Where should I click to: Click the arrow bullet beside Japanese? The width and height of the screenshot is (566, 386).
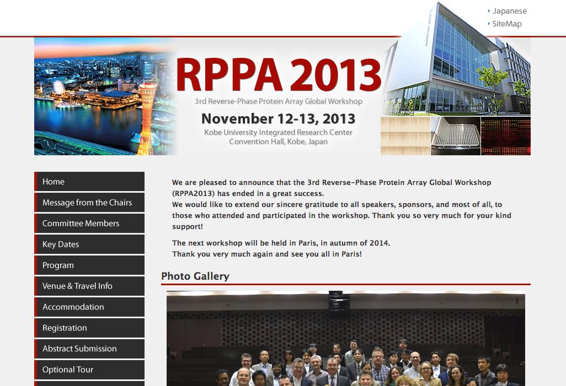(489, 11)
